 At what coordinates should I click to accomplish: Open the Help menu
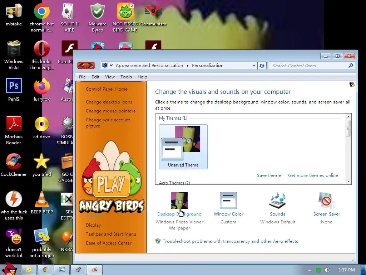pyautogui.click(x=142, y=77)
